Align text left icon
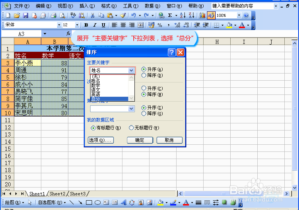 [115, 25]
